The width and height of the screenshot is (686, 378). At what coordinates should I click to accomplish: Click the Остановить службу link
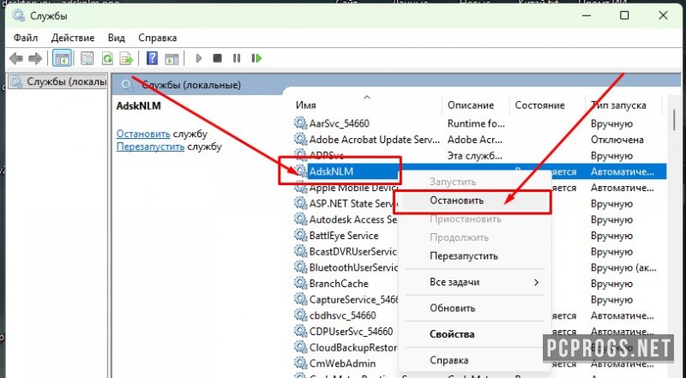pos(143,134)
